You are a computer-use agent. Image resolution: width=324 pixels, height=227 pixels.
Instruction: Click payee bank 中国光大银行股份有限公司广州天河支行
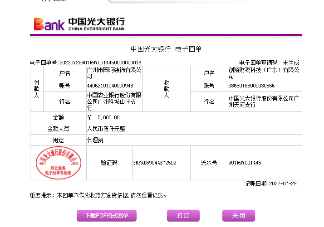tap(264, 101)
